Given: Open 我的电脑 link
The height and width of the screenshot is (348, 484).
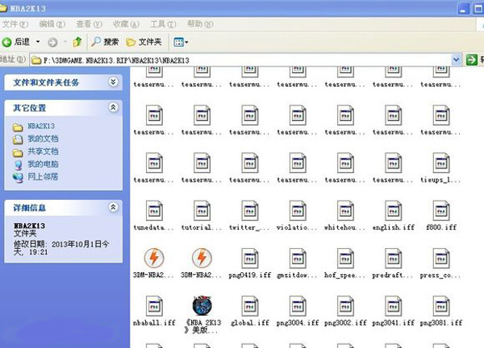Looking at the screenshot, I should (43, 164).
